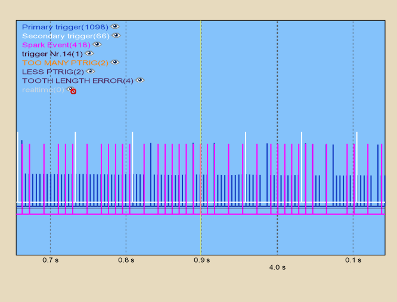The height and width of the screenshot is (302, 397).
Task: Click the 0.1 s time axis label
Action: [x=353, y=260]
